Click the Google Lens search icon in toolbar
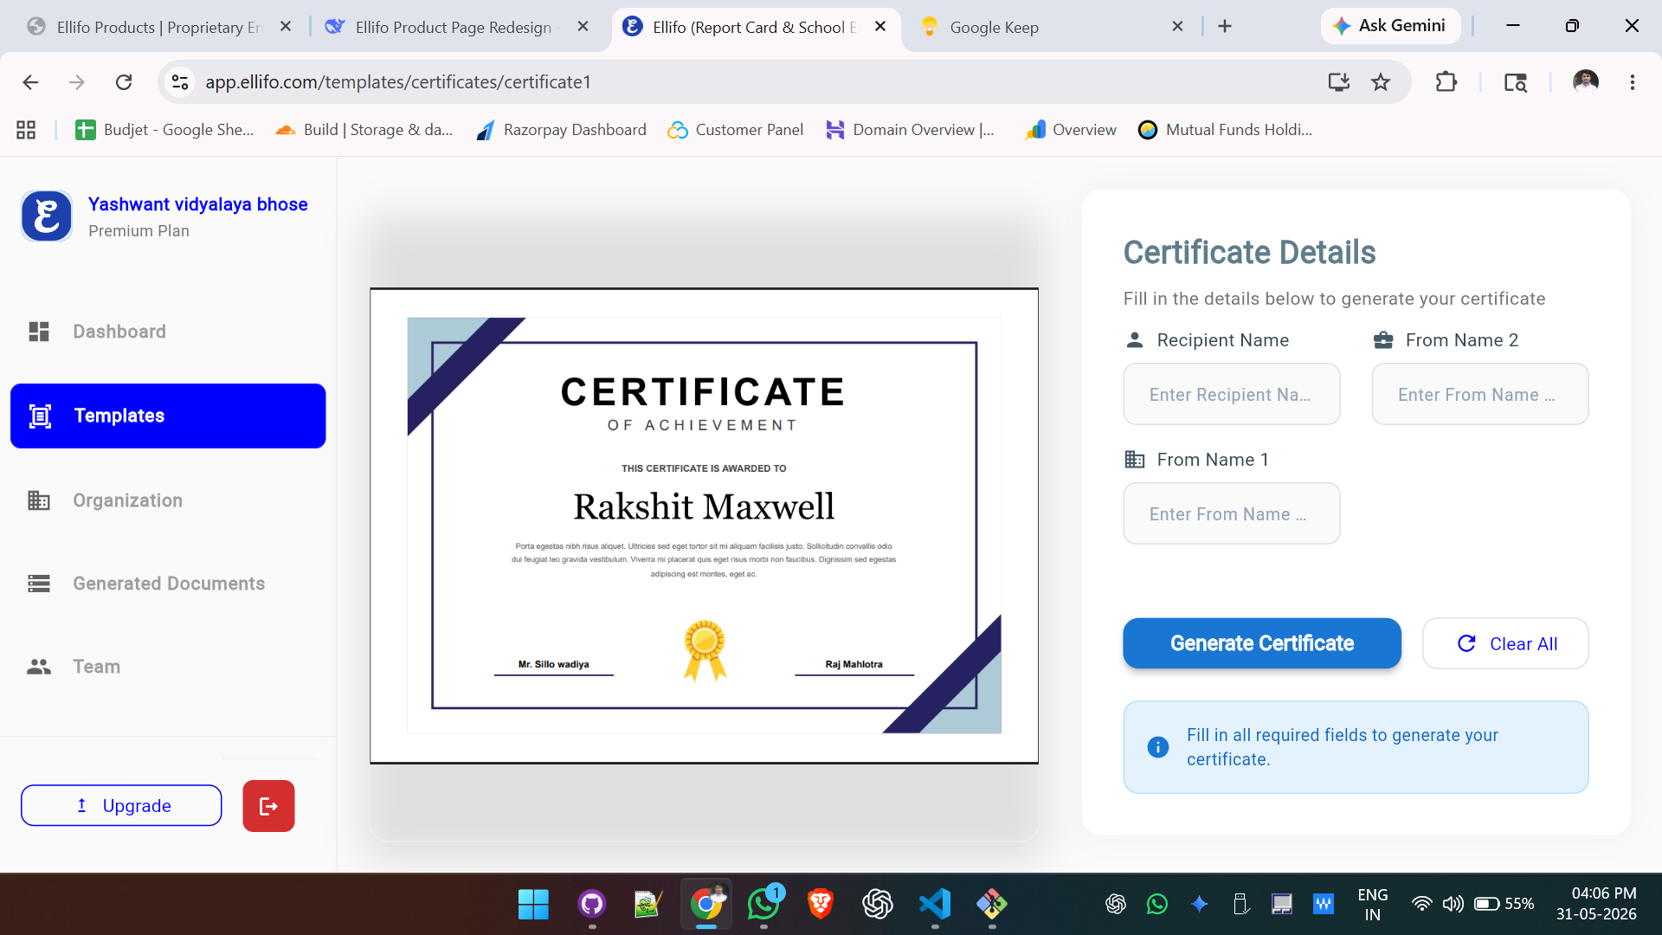The image size is (1662, 935). 1515,82
